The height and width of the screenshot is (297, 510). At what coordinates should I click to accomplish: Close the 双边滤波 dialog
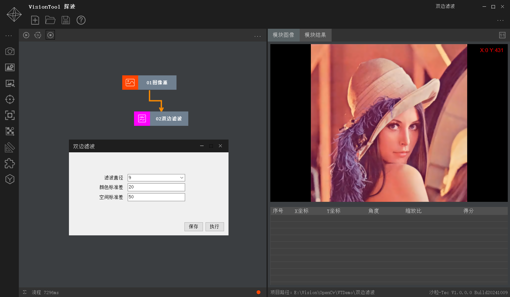[x=220, y=146]
